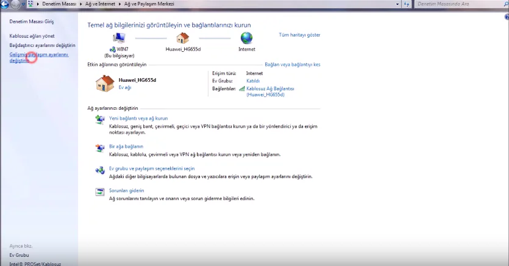Open Denetim Masası Giriş in the sidebar
The width and height of the screenshot is (509, 266).
32,21
